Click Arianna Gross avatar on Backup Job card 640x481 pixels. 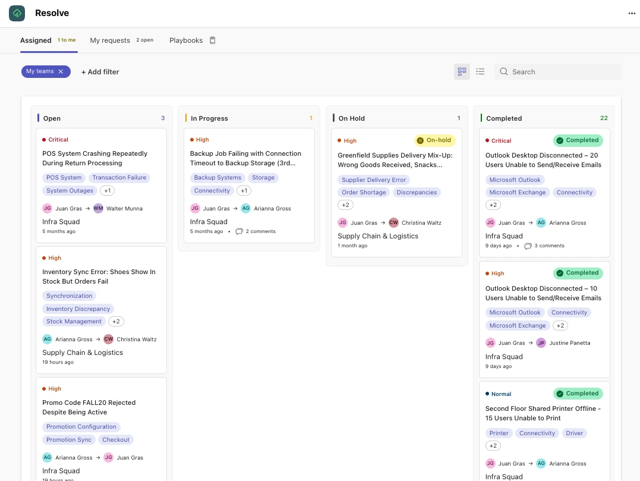point(245,208)
